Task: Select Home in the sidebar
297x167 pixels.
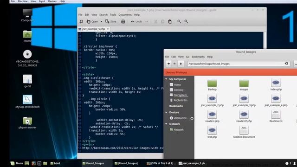Action: pos(175,84)
